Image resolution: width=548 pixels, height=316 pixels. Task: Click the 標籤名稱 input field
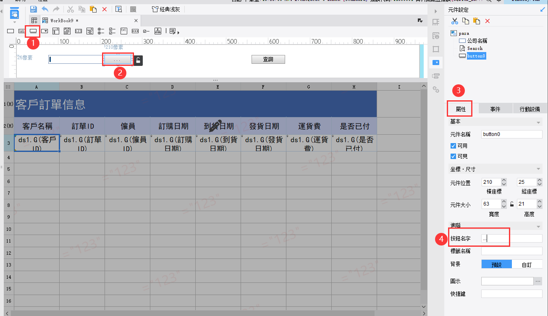pos(512,251)
